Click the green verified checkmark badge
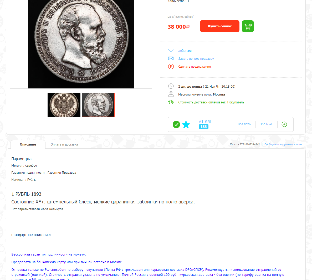 pyautogui.click(x=176, y=124)
